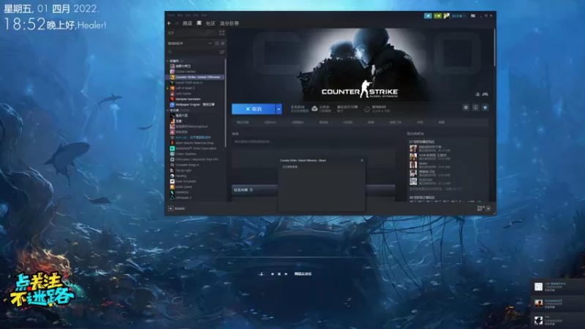Toggle the favorite star icon
Image resolution: width=585 pixels, height=329 pixels.
click(x=485, y=107)
